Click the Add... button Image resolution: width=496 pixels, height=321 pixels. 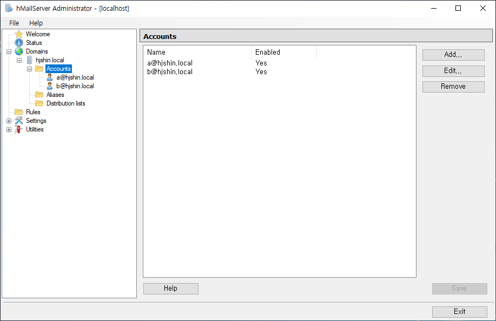(x=453, y=55)
